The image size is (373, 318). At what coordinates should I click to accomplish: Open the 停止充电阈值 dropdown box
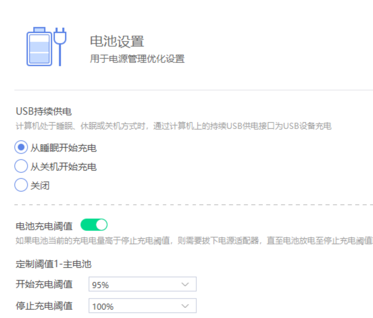(143, 306)
